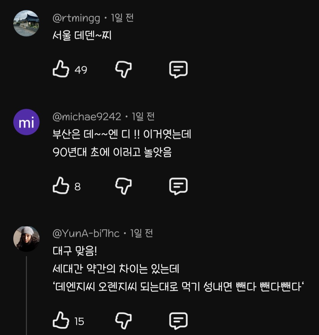Dislike the comment by @michae9242
Image resolution: width=319 pixels, height=335 pixels.
click(x=124, y=186)
